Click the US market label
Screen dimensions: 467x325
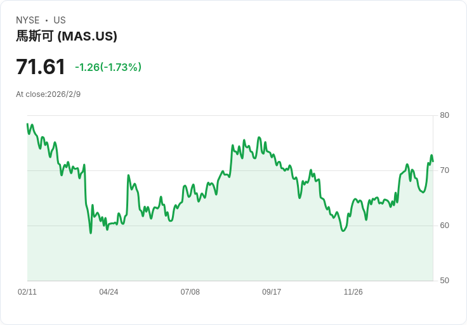click(x=60, y=20)
